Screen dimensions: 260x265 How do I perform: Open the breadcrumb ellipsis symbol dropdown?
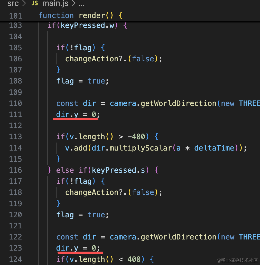coord(82,5)
